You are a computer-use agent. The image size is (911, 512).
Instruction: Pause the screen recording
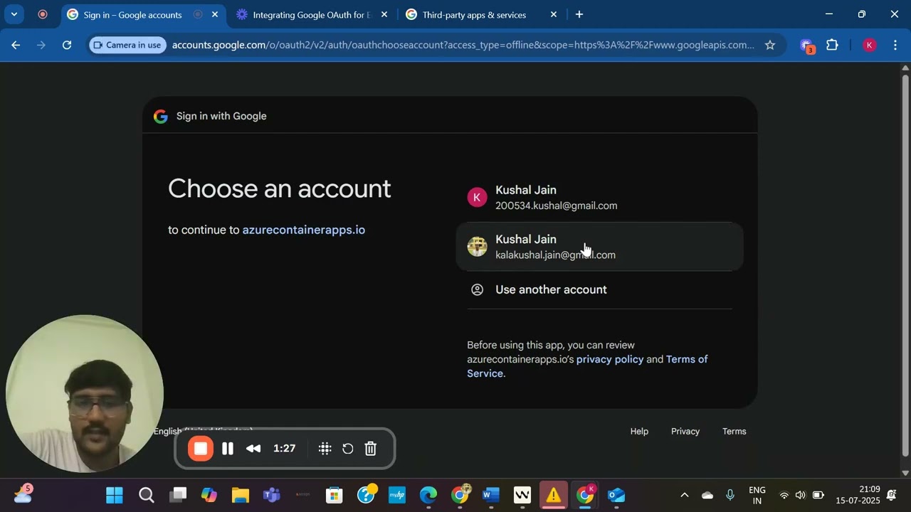tap(228, 449)
